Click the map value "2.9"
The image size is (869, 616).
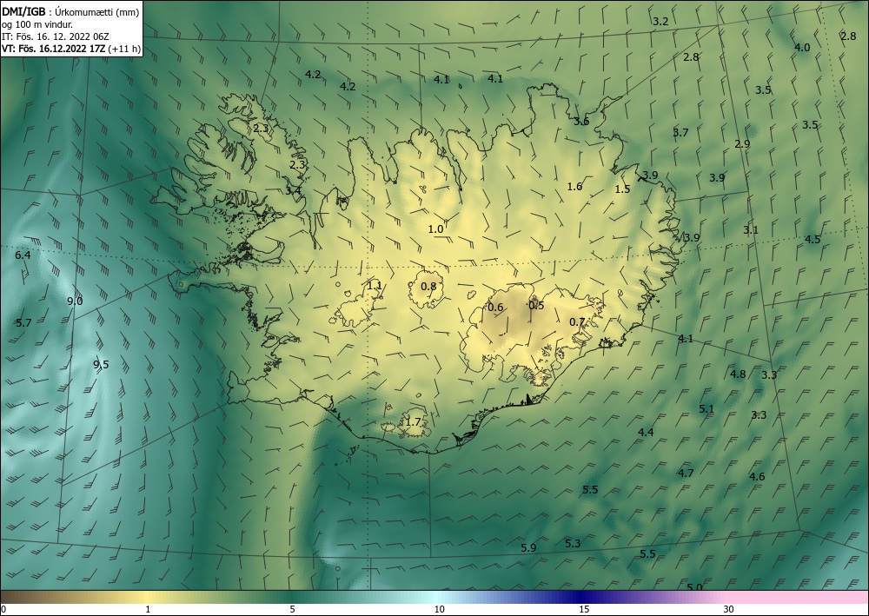click(742, 144)
